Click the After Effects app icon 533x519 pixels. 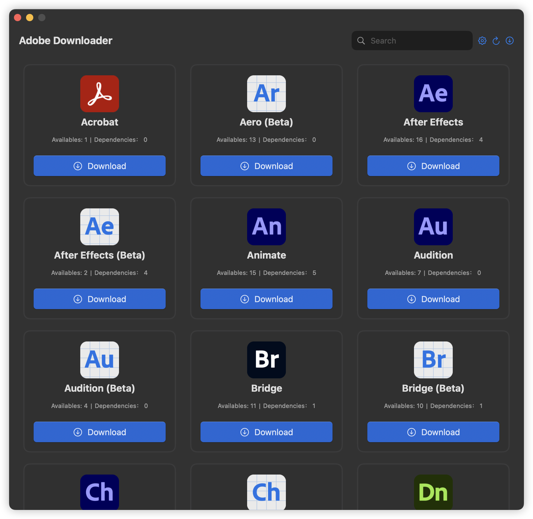433,94
